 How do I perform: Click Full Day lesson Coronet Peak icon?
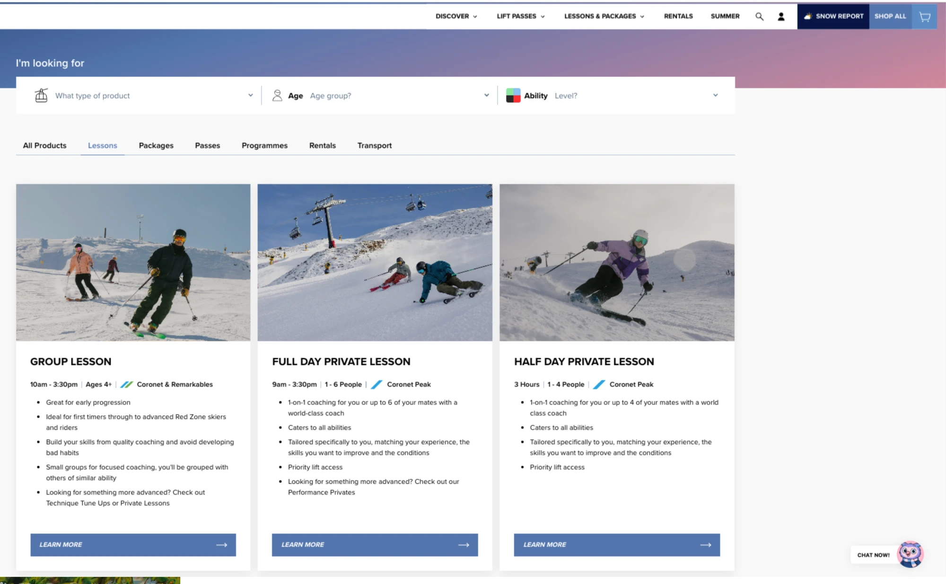(x=377, y=384)
